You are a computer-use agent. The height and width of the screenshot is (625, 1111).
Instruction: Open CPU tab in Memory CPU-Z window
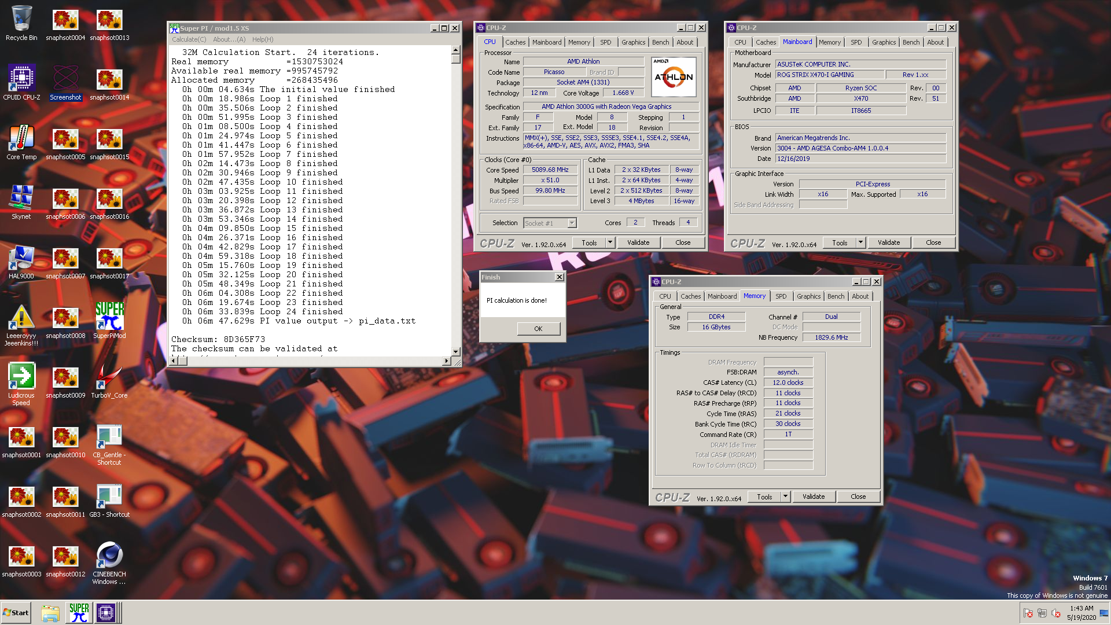click(665, 296)
